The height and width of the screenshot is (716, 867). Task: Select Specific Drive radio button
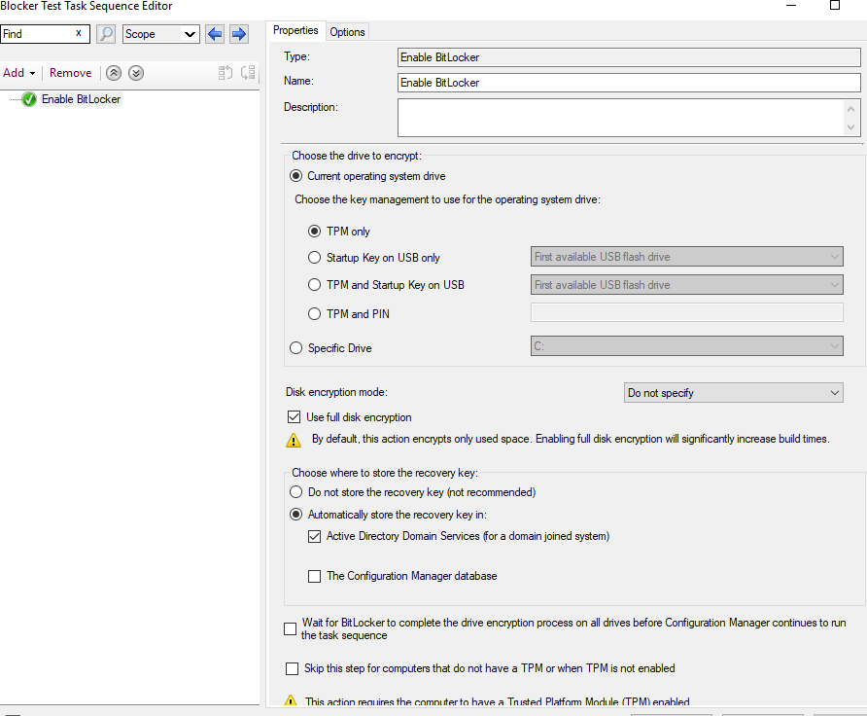(x=296, y=348)
